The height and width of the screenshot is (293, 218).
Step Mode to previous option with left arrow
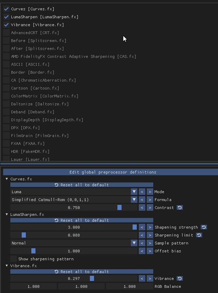[142, 192]
